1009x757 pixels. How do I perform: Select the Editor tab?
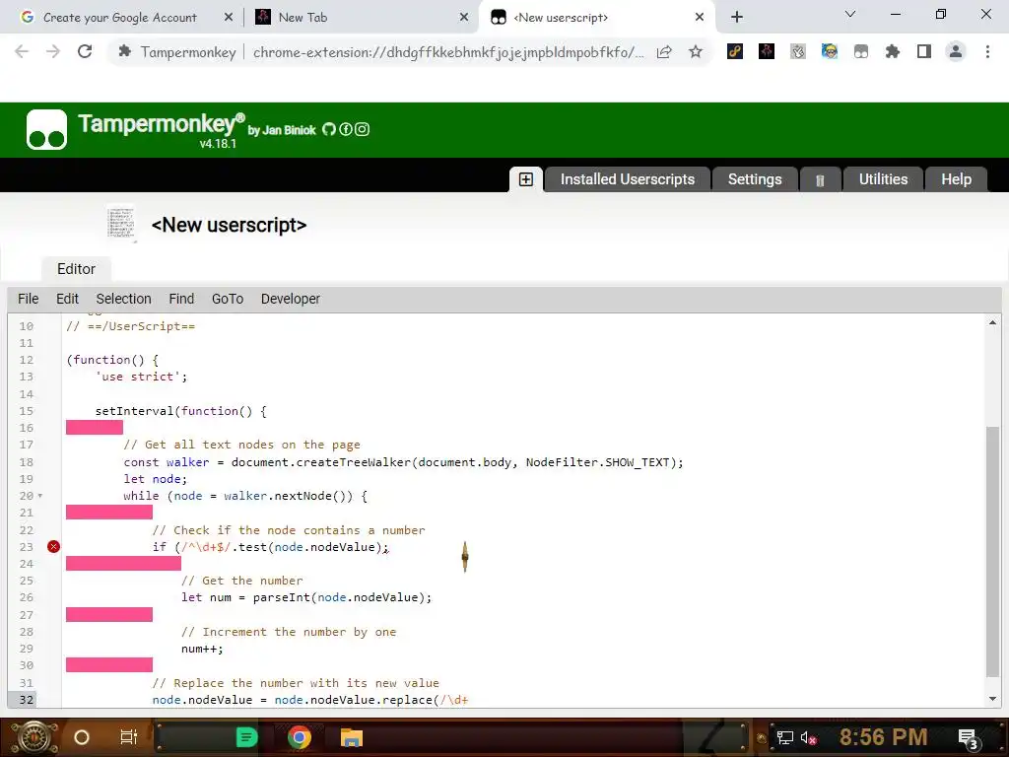76,269
